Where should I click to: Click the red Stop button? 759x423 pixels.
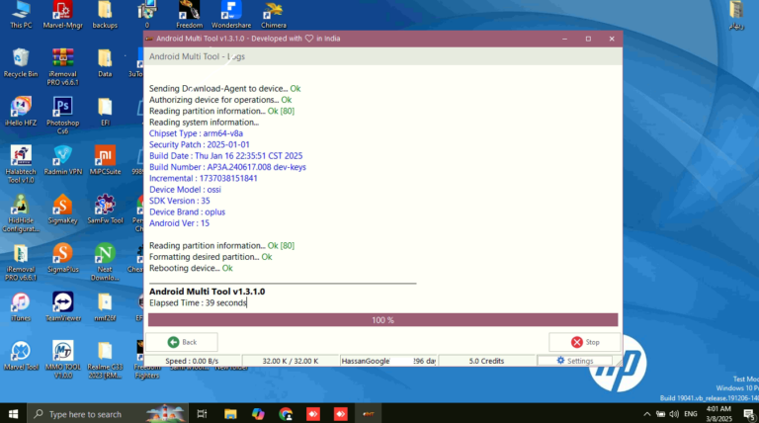pos(585,342)
